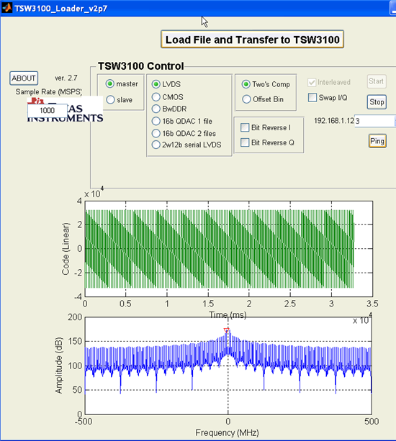Click the green Code (Linear) time-domain plot
Viewport: 396px width, 441px height.
(x=228, y=249)
